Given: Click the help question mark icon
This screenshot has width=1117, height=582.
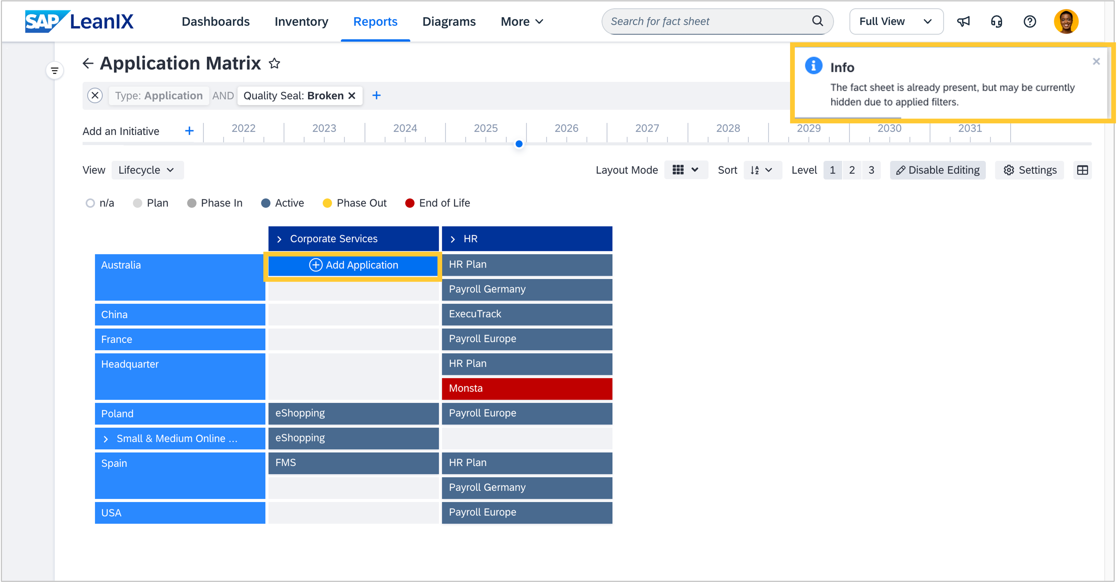Looking at the screenshot, I should click(x=1029, y=21).
